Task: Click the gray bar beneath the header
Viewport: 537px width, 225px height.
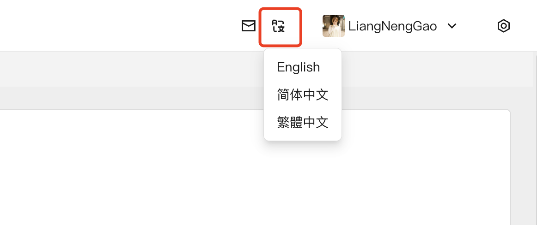Action: tap(129, 69)
